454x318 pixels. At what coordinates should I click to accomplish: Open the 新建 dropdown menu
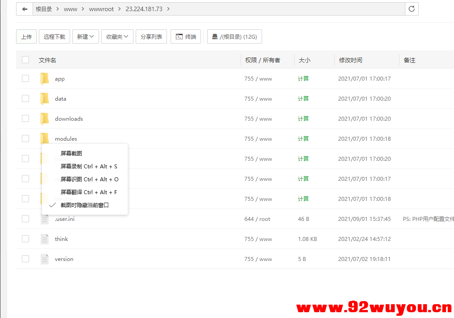(x=85, y=36)
